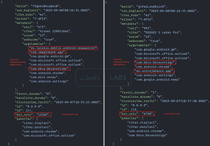Click botid value gtPeULohQRsicR
This screenshot has height=146, width=210.
coord(151,7)
